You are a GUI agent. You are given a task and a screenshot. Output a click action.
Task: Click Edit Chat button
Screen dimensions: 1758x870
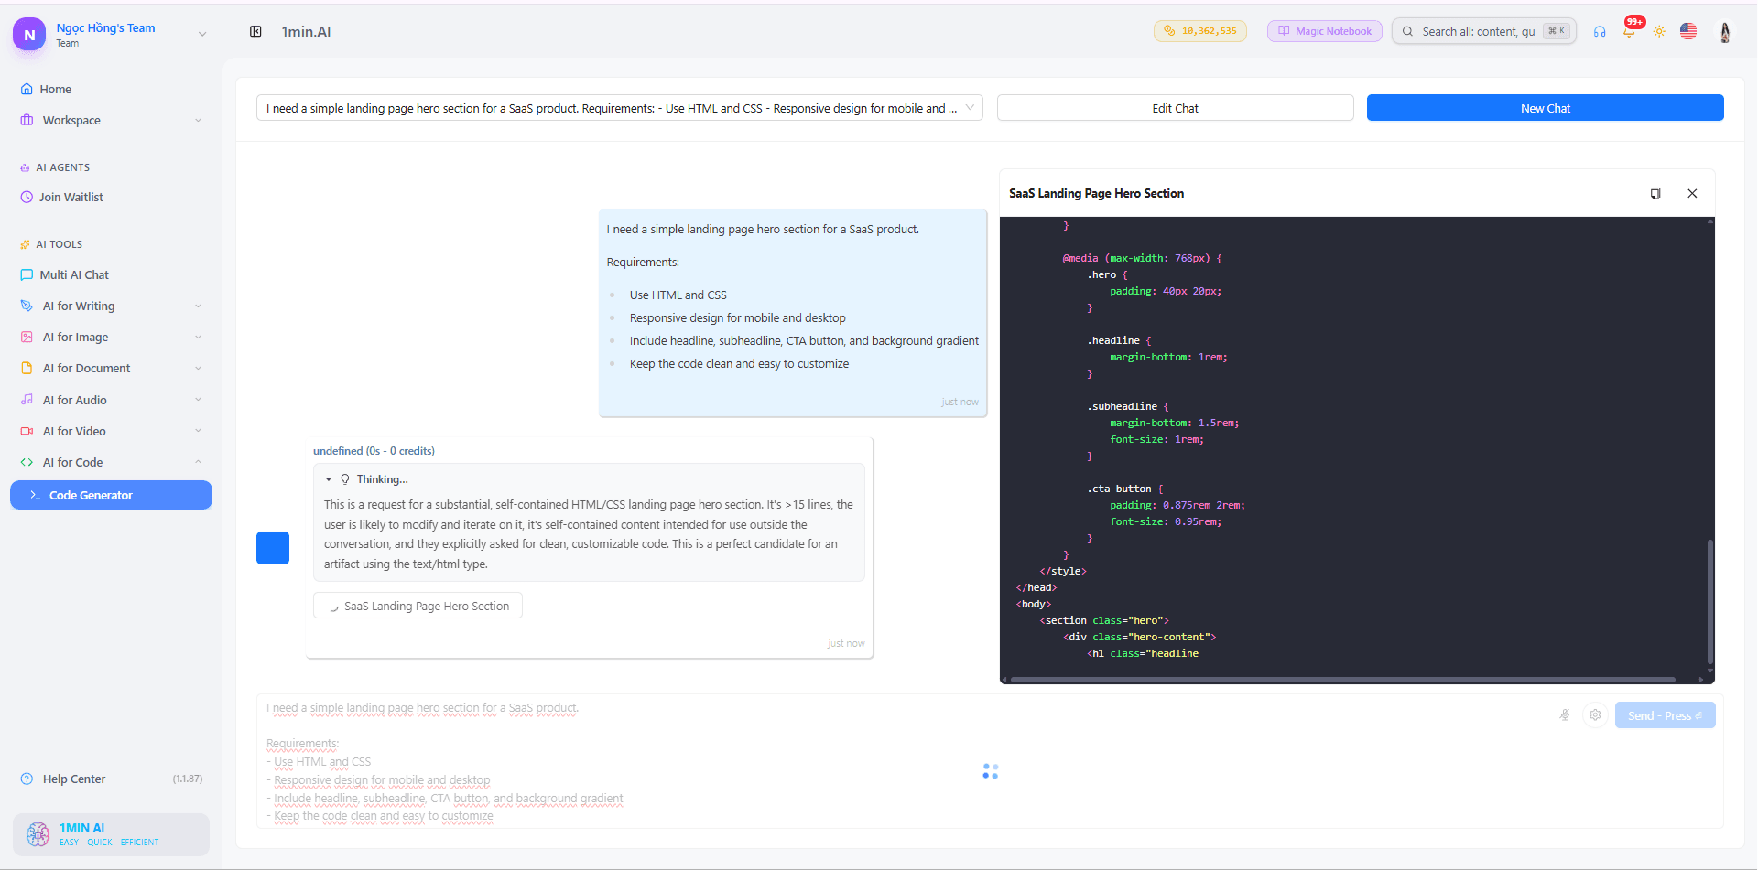click(1175, 108)
